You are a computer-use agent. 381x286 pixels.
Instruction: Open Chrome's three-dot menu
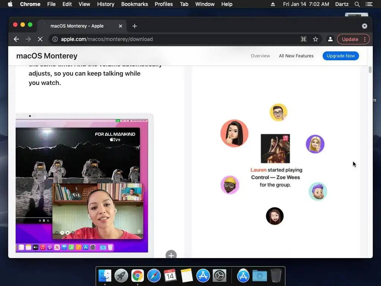(365, 39)
